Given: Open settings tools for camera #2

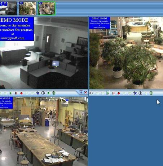Looking at the screenshot, I should (x=135, y=93).
